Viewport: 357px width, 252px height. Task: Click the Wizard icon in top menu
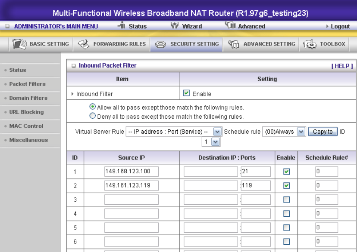(175, 26)
